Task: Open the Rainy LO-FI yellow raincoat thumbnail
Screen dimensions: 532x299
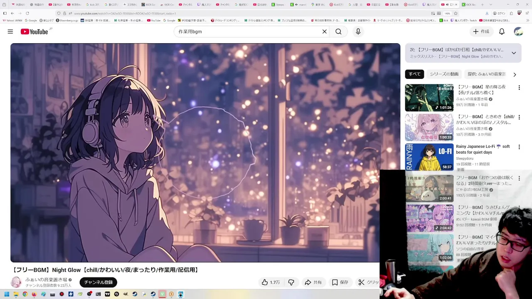Action: pos(429,157)
